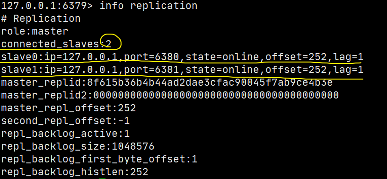Click the 'master_repl_offset:252' line

tap(69, 108)
